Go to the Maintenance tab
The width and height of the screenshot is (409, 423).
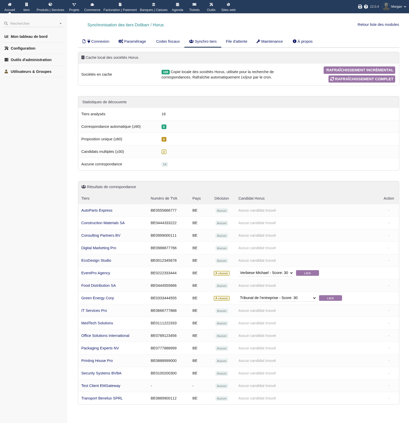click(x=270, y=41)
